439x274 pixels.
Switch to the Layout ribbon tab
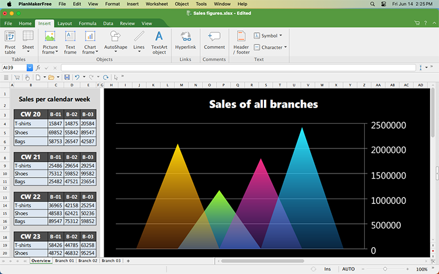pos(64,23)
